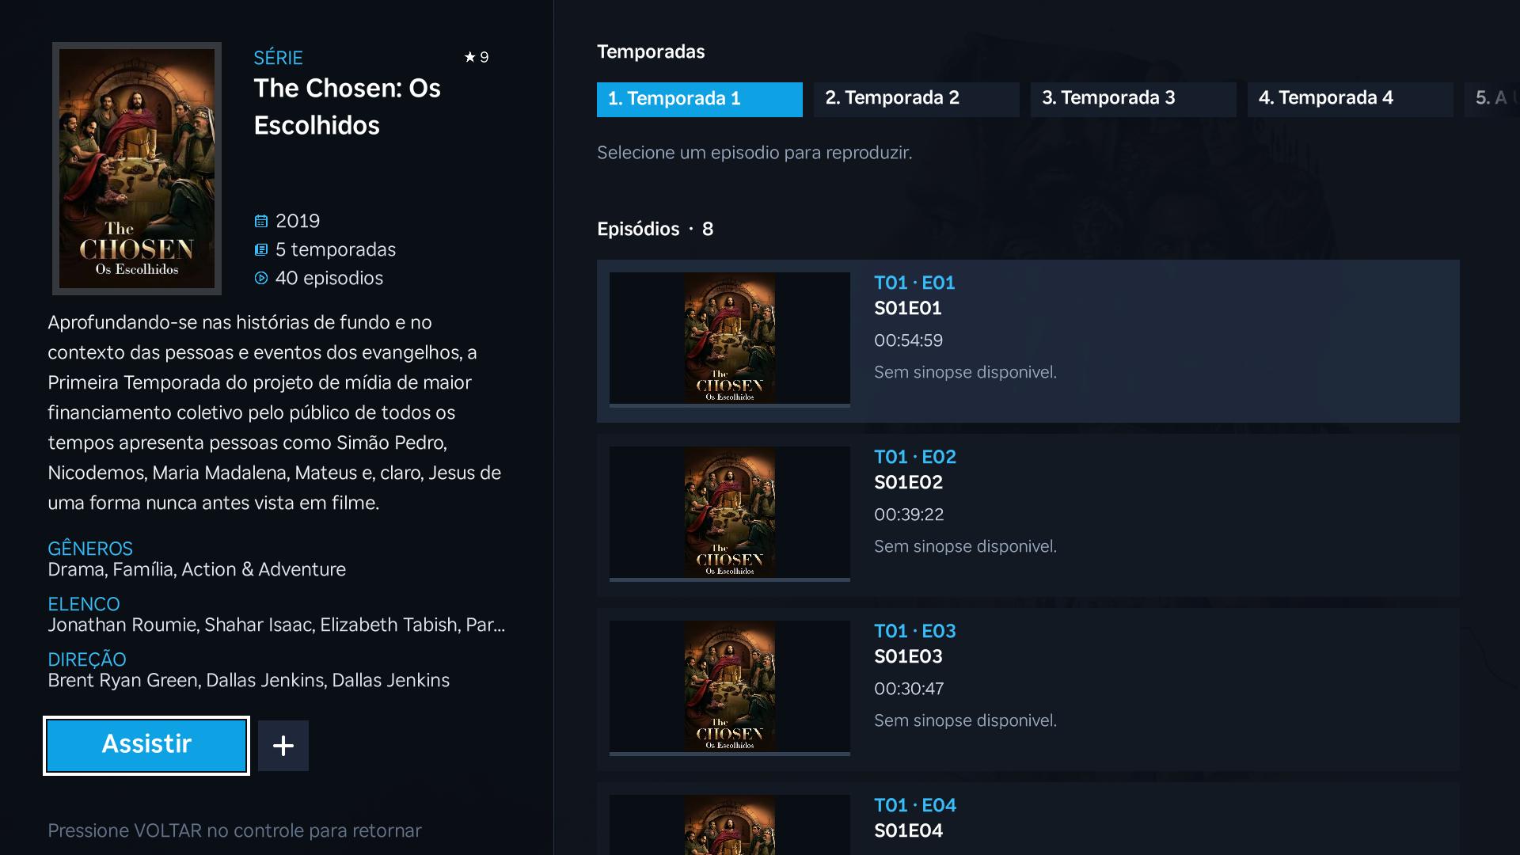Click the 5 temporadas text
This screenshot has width=1520, height=855.
point(336,249)
